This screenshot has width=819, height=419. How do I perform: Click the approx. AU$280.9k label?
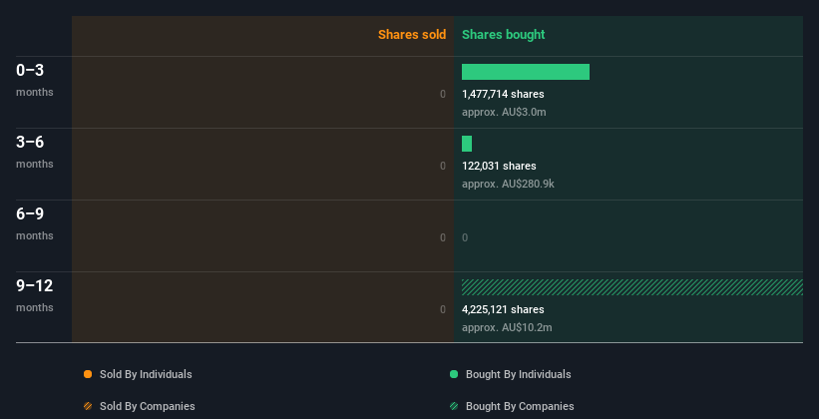point(508,184)
